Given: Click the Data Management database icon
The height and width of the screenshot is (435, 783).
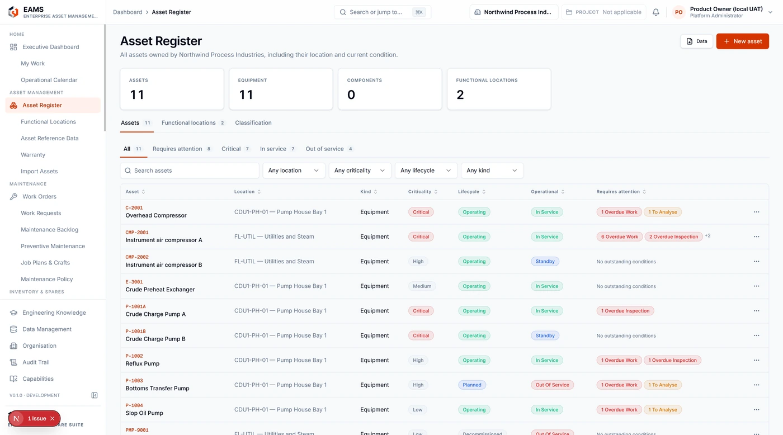Looking at the screenshot, I should click(x=13, y=329).
